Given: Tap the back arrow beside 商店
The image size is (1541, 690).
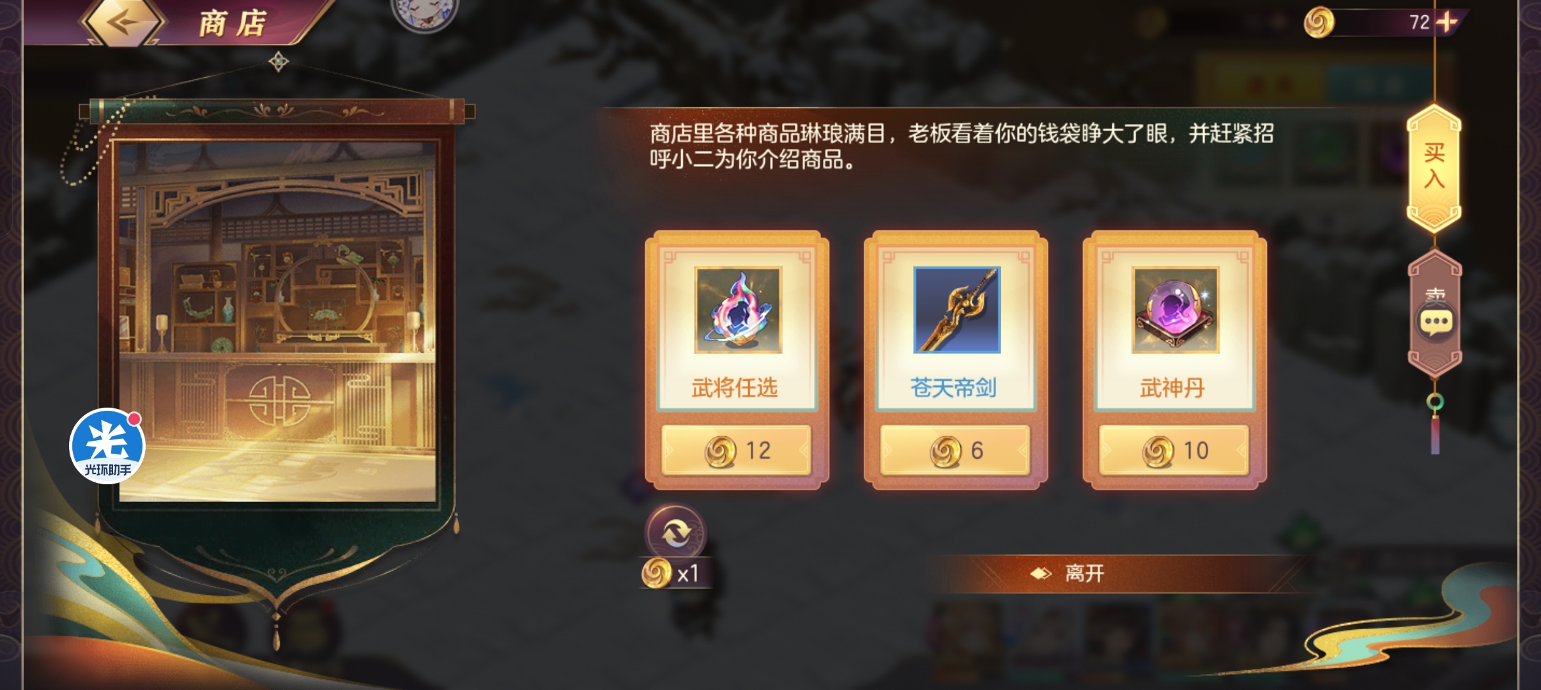Looking at the screenshot, I should 123,22.
